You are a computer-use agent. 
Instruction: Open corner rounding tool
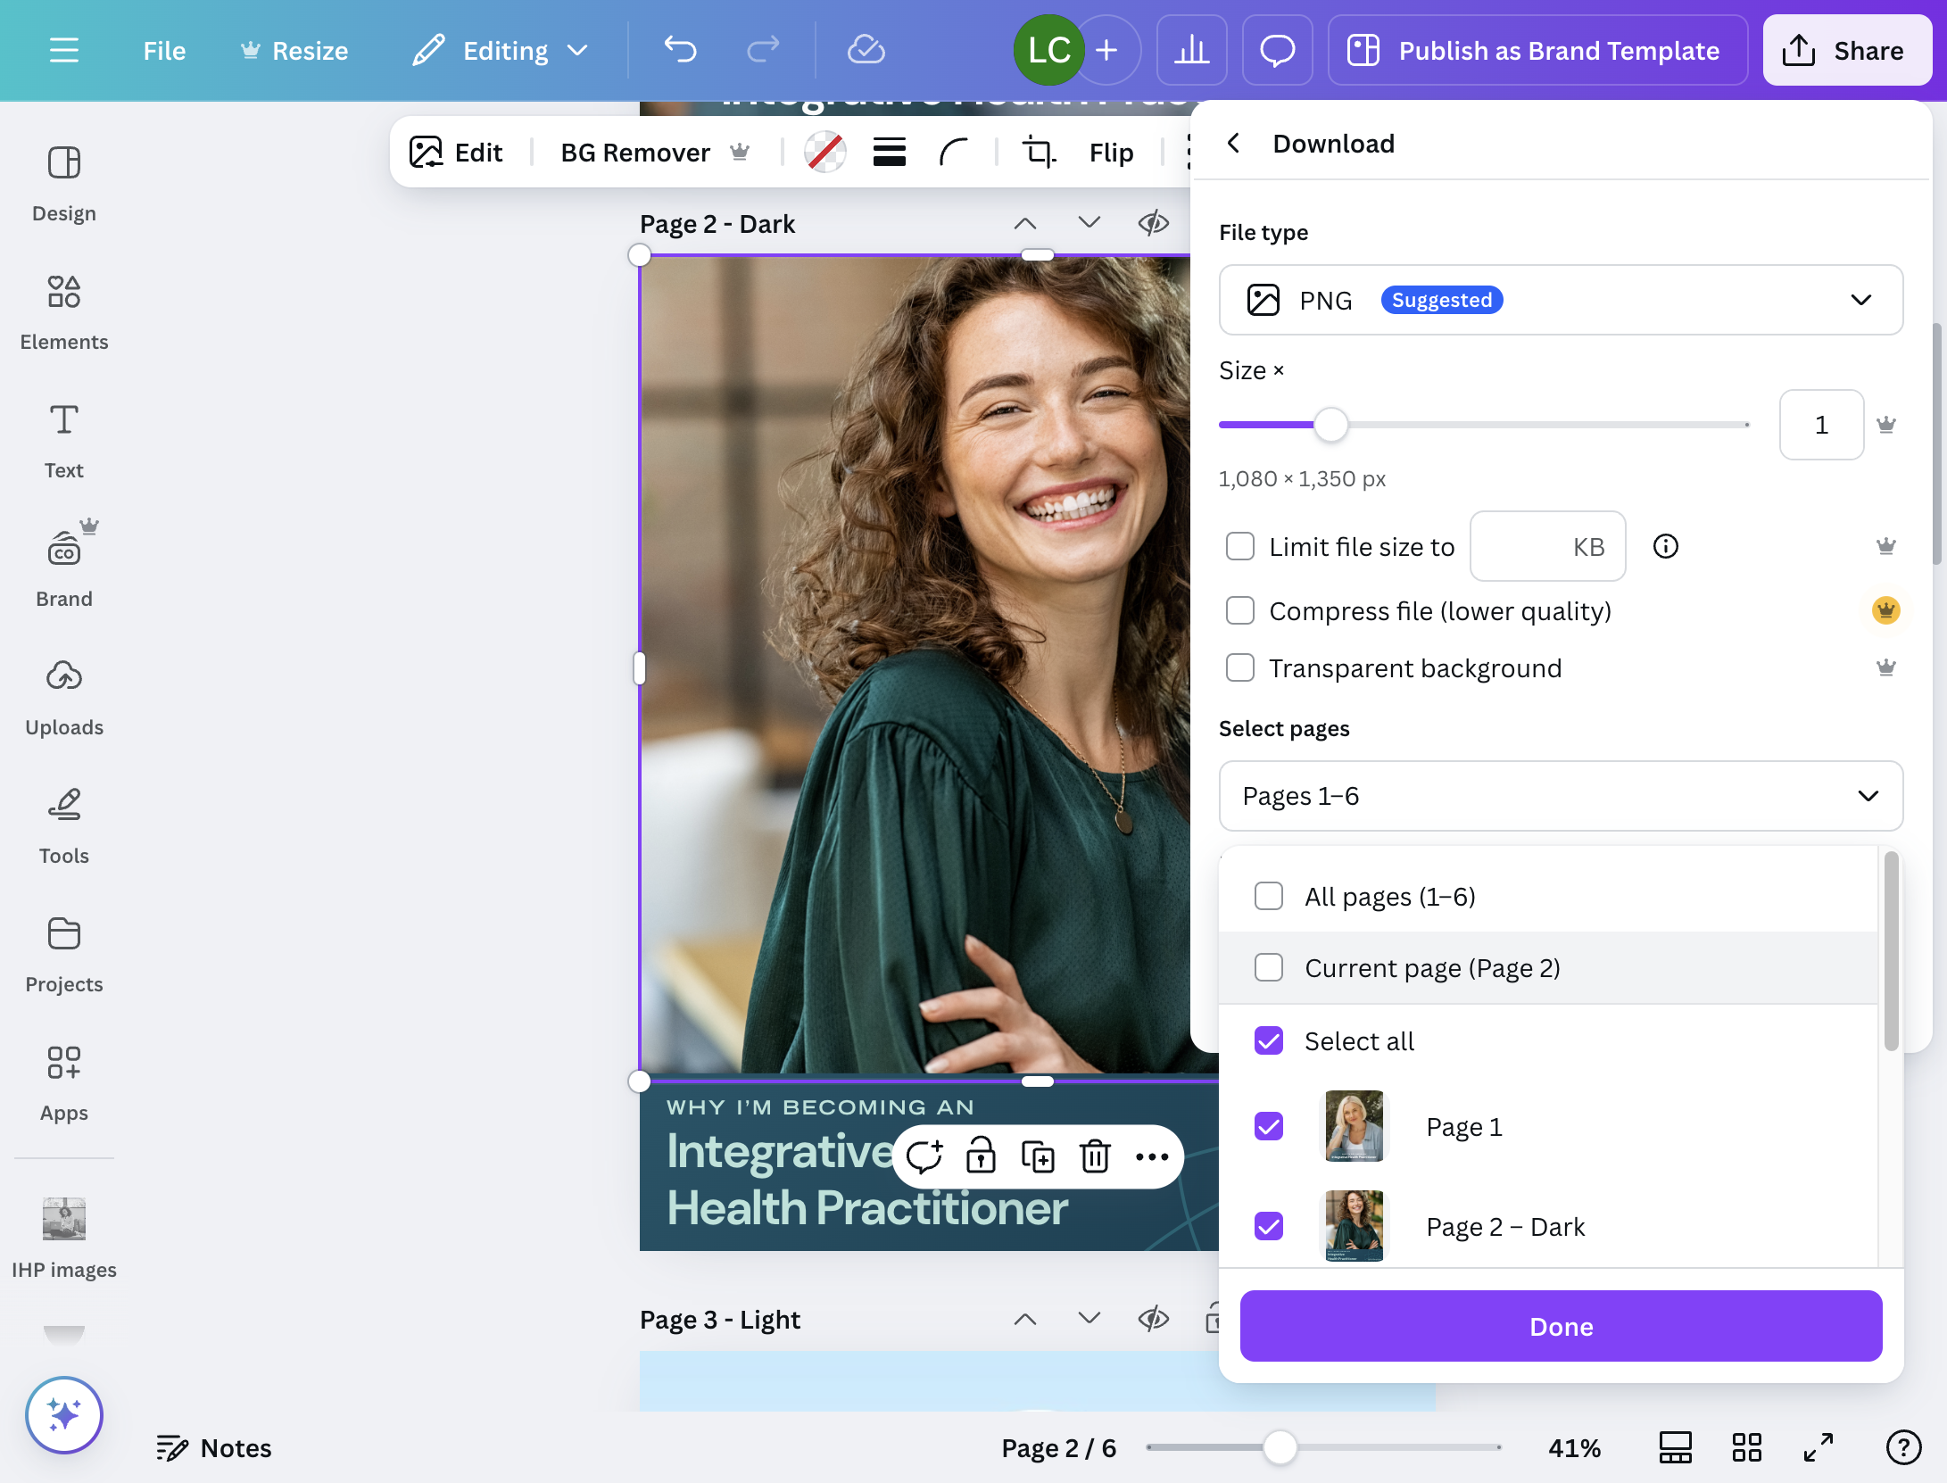pos(954,152)
